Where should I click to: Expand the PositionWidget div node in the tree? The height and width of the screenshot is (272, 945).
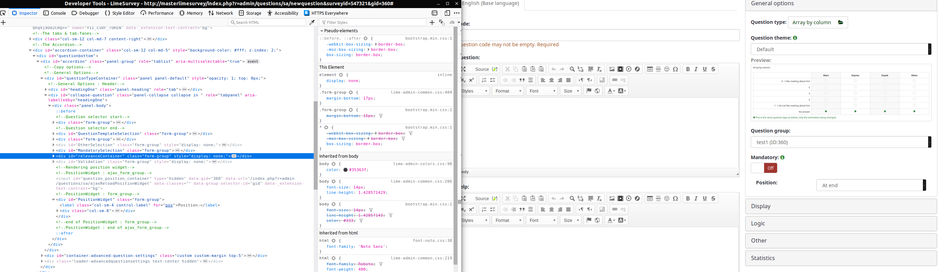[53, 200]
